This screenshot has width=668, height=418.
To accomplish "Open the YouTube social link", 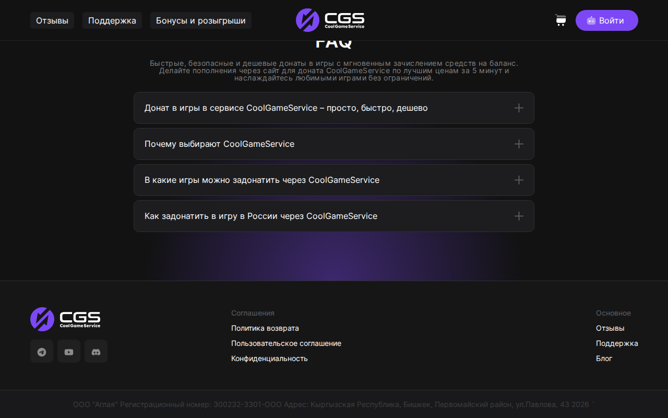I will pyautogui.click(x=69, y=351).
